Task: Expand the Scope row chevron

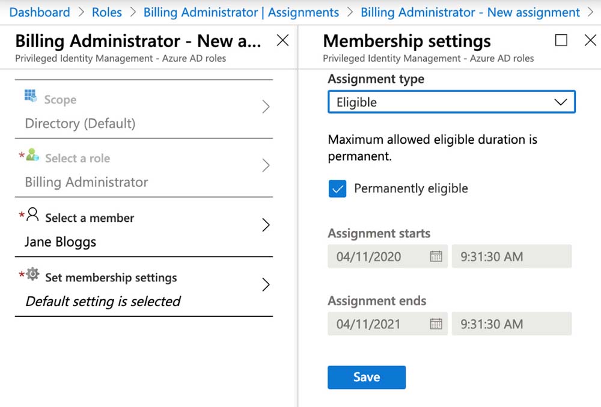Action: [266, 107]
